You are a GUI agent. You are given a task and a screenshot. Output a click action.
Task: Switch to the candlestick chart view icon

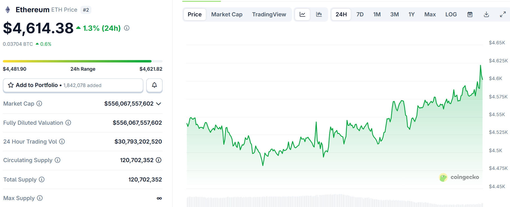(x=319, y=14)
